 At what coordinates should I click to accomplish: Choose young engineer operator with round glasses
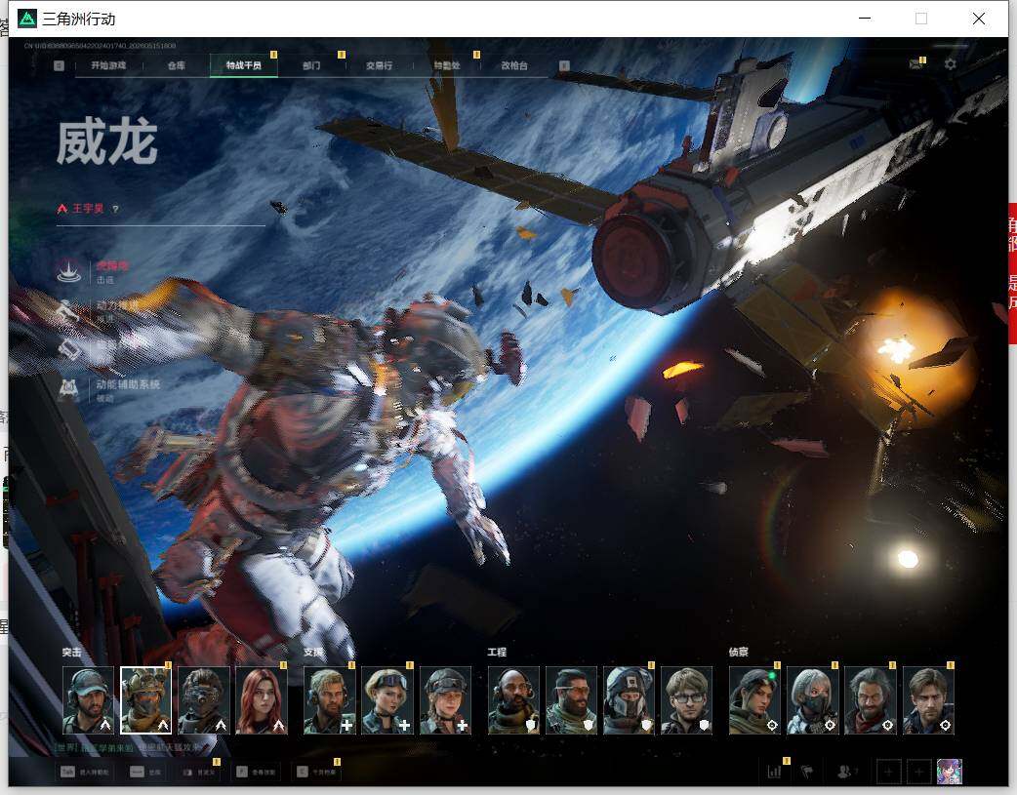tap(687, 700)
